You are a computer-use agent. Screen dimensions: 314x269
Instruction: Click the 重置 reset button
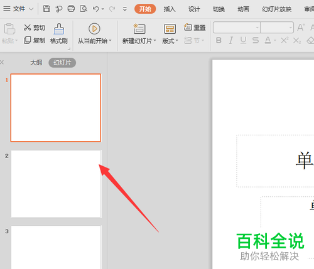coord(195,28)
